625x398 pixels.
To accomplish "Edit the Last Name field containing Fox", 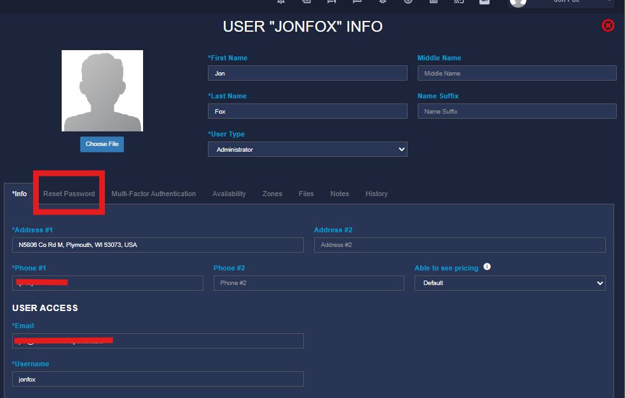I will [307, 112].
